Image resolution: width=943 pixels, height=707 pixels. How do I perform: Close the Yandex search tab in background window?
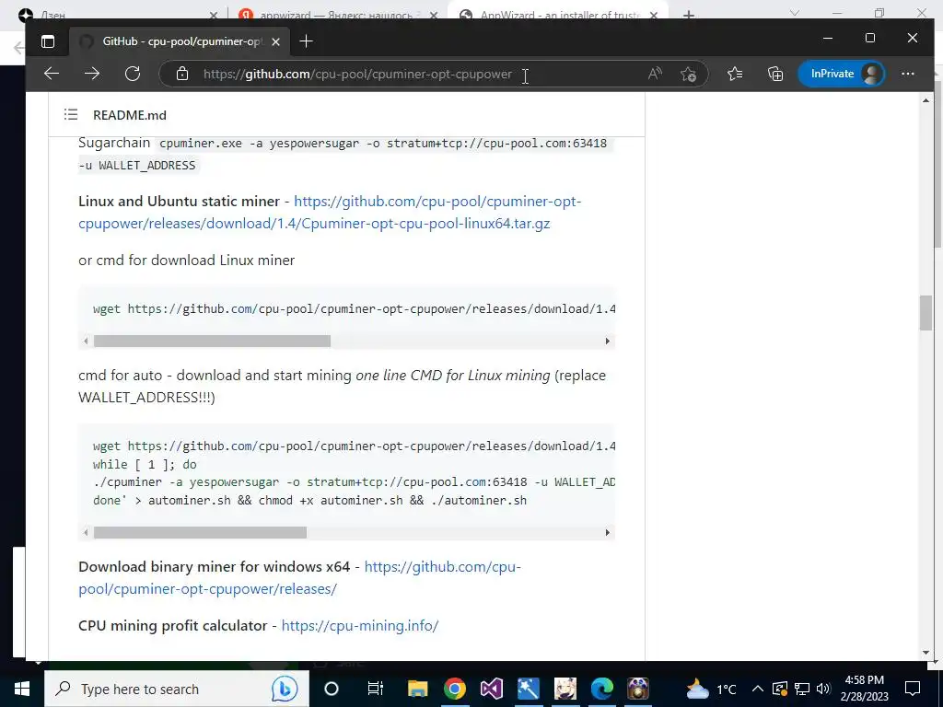click(434, 15)
